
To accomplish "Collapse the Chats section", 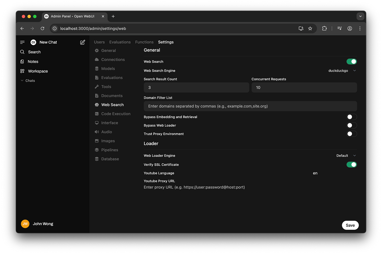I will tap(28, 81).
